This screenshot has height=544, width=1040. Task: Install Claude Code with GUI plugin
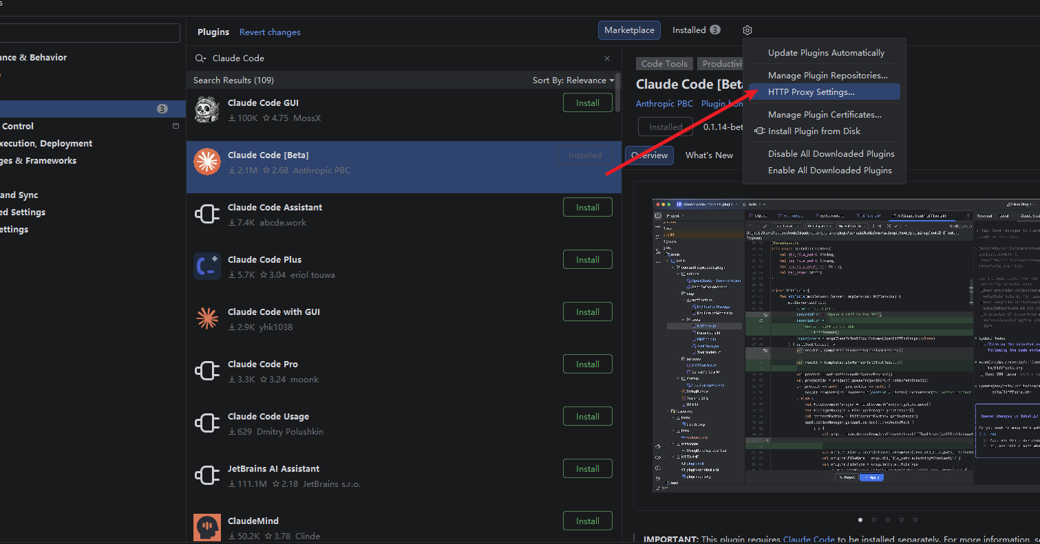click(x=588, y=312)
